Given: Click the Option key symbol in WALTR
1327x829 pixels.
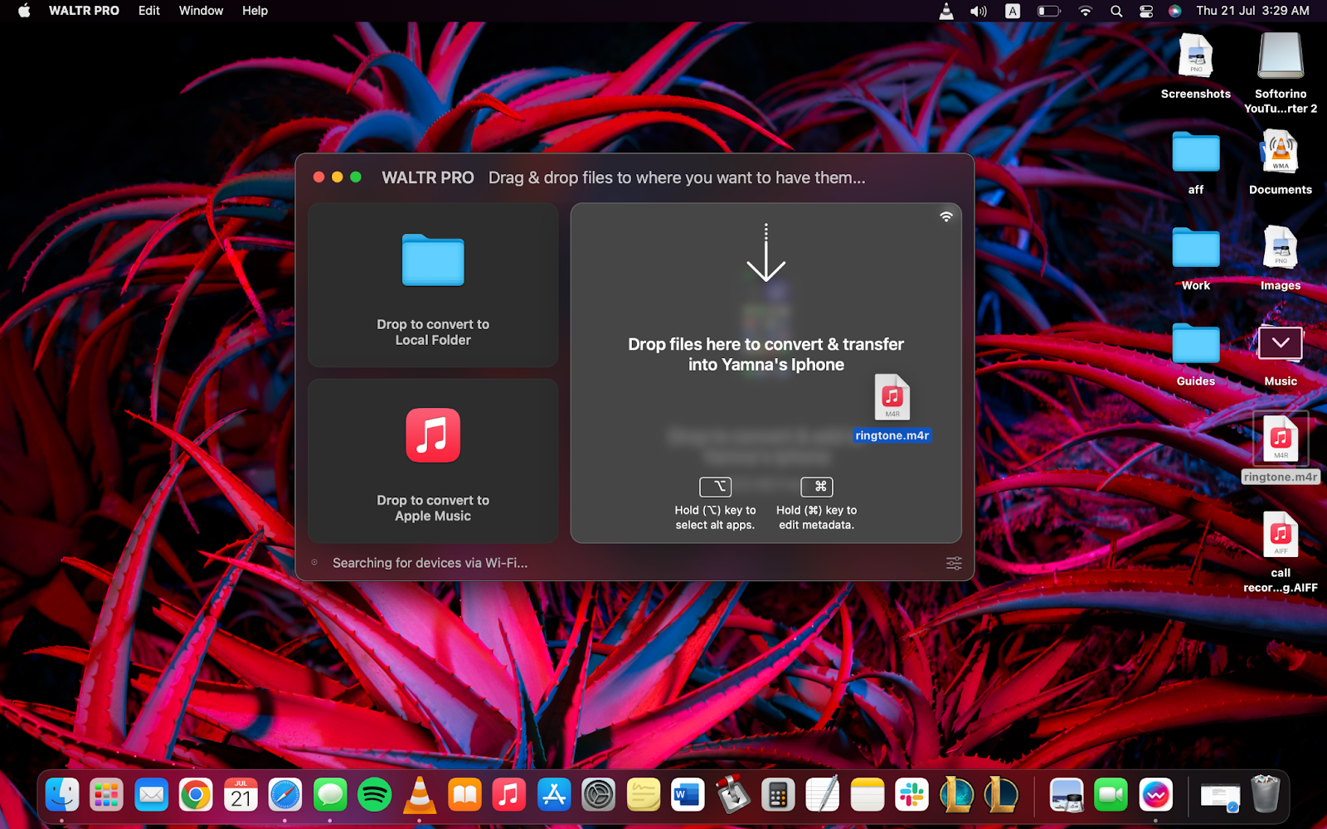Looking at the screenshot, I should point(715,487).
